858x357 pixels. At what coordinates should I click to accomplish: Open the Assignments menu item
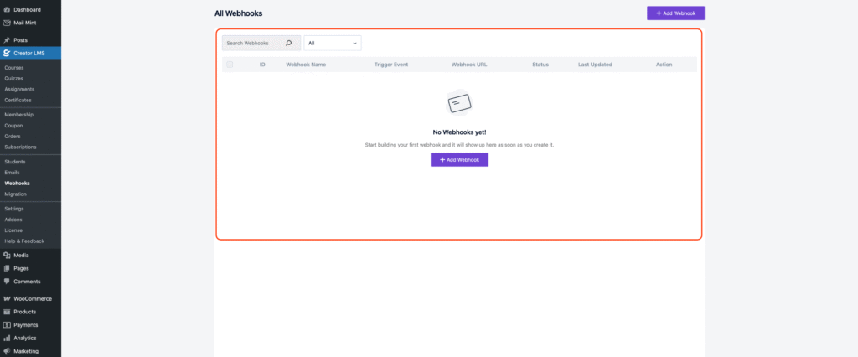20,89
